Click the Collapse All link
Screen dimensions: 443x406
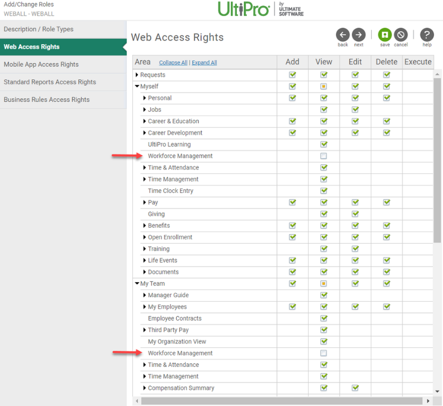point(173,63)
